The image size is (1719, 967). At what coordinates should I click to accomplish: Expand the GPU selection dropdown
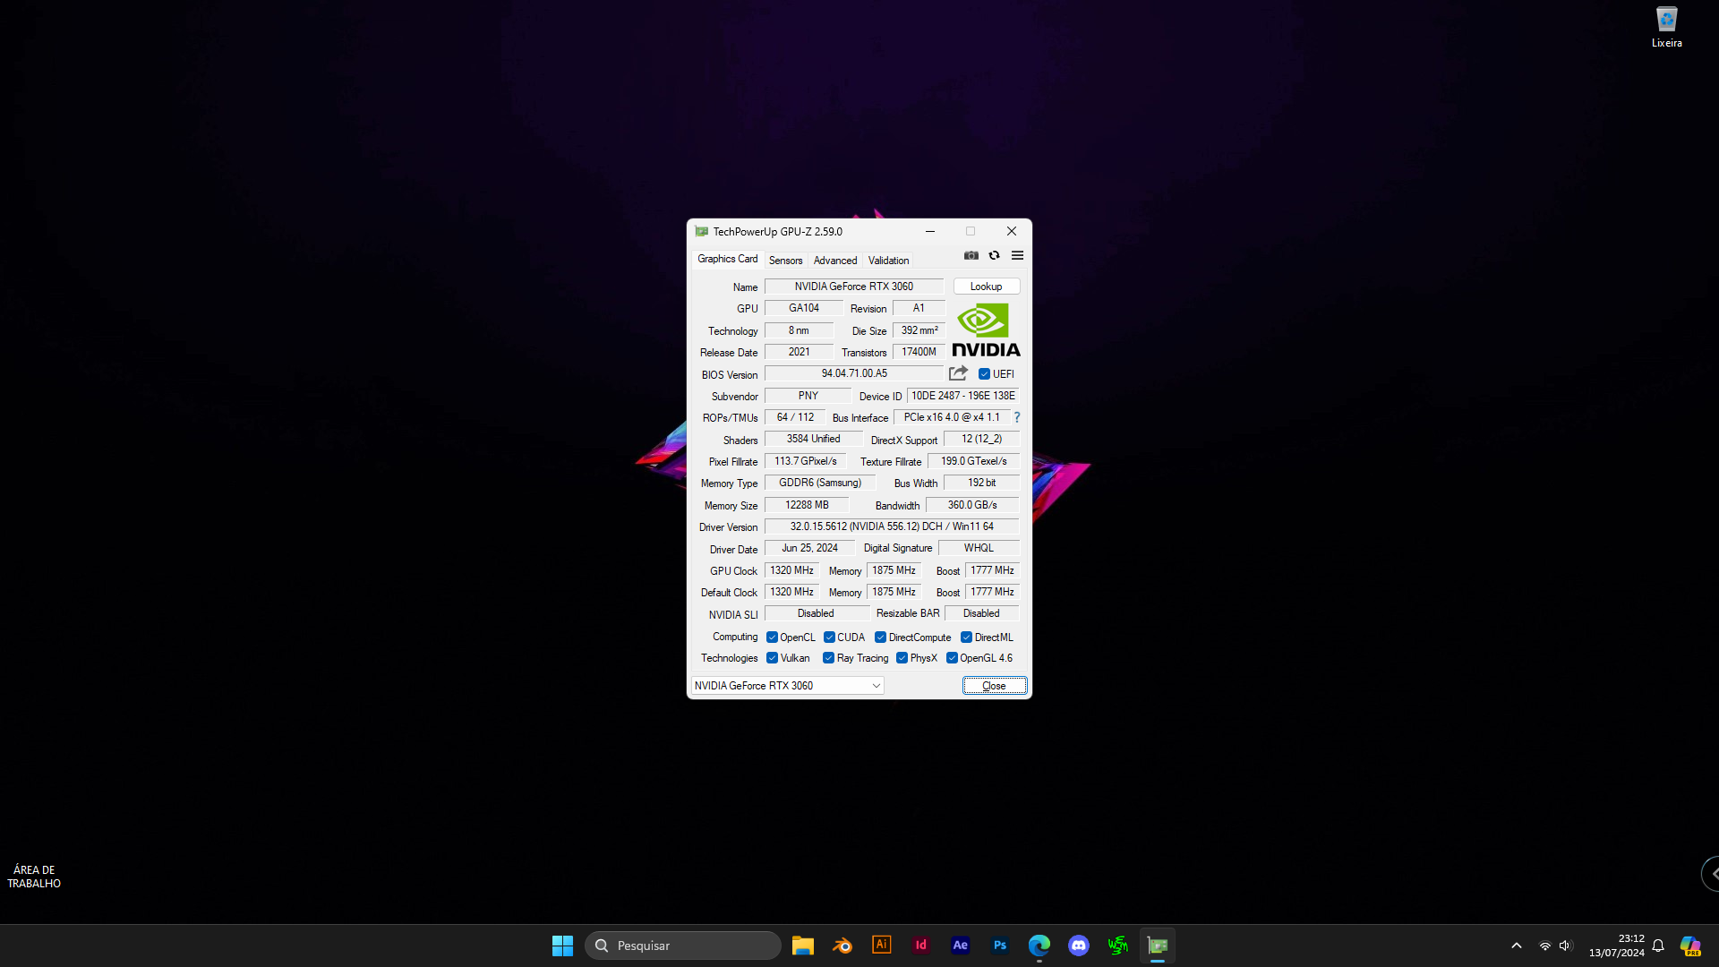(x=787, y=686)
